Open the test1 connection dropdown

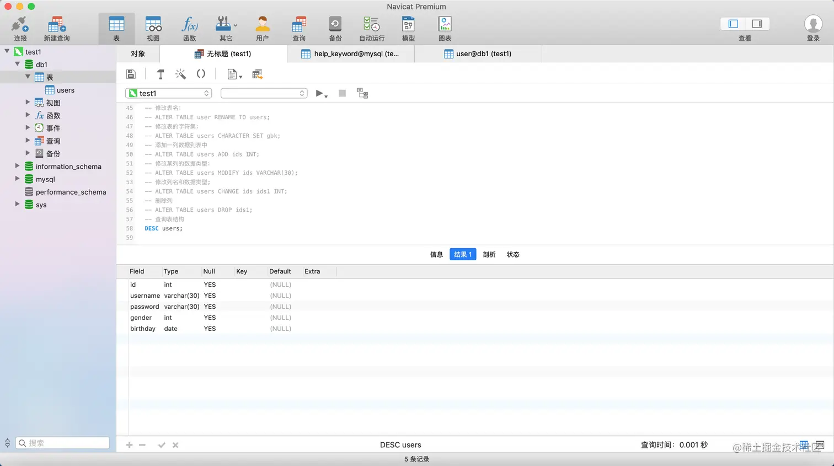click(169, 93)
